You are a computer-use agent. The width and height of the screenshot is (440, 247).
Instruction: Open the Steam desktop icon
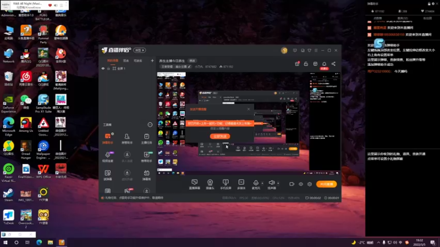tap(8, 195)
